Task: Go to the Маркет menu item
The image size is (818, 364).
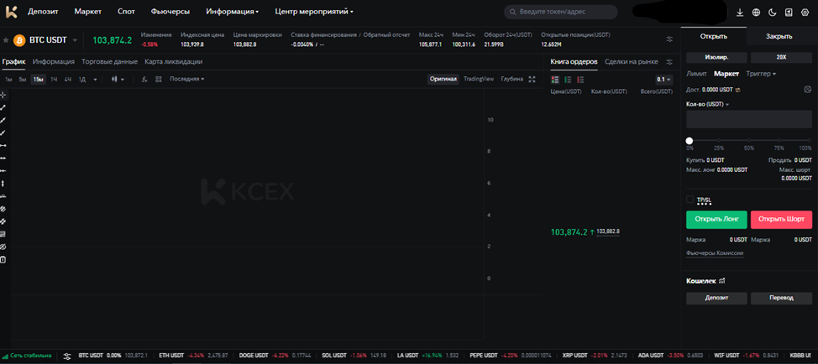Action: pos(87,12)
